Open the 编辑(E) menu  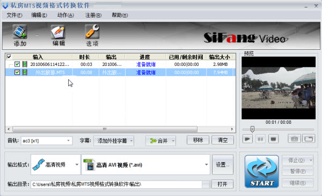(x=39, y=15)
